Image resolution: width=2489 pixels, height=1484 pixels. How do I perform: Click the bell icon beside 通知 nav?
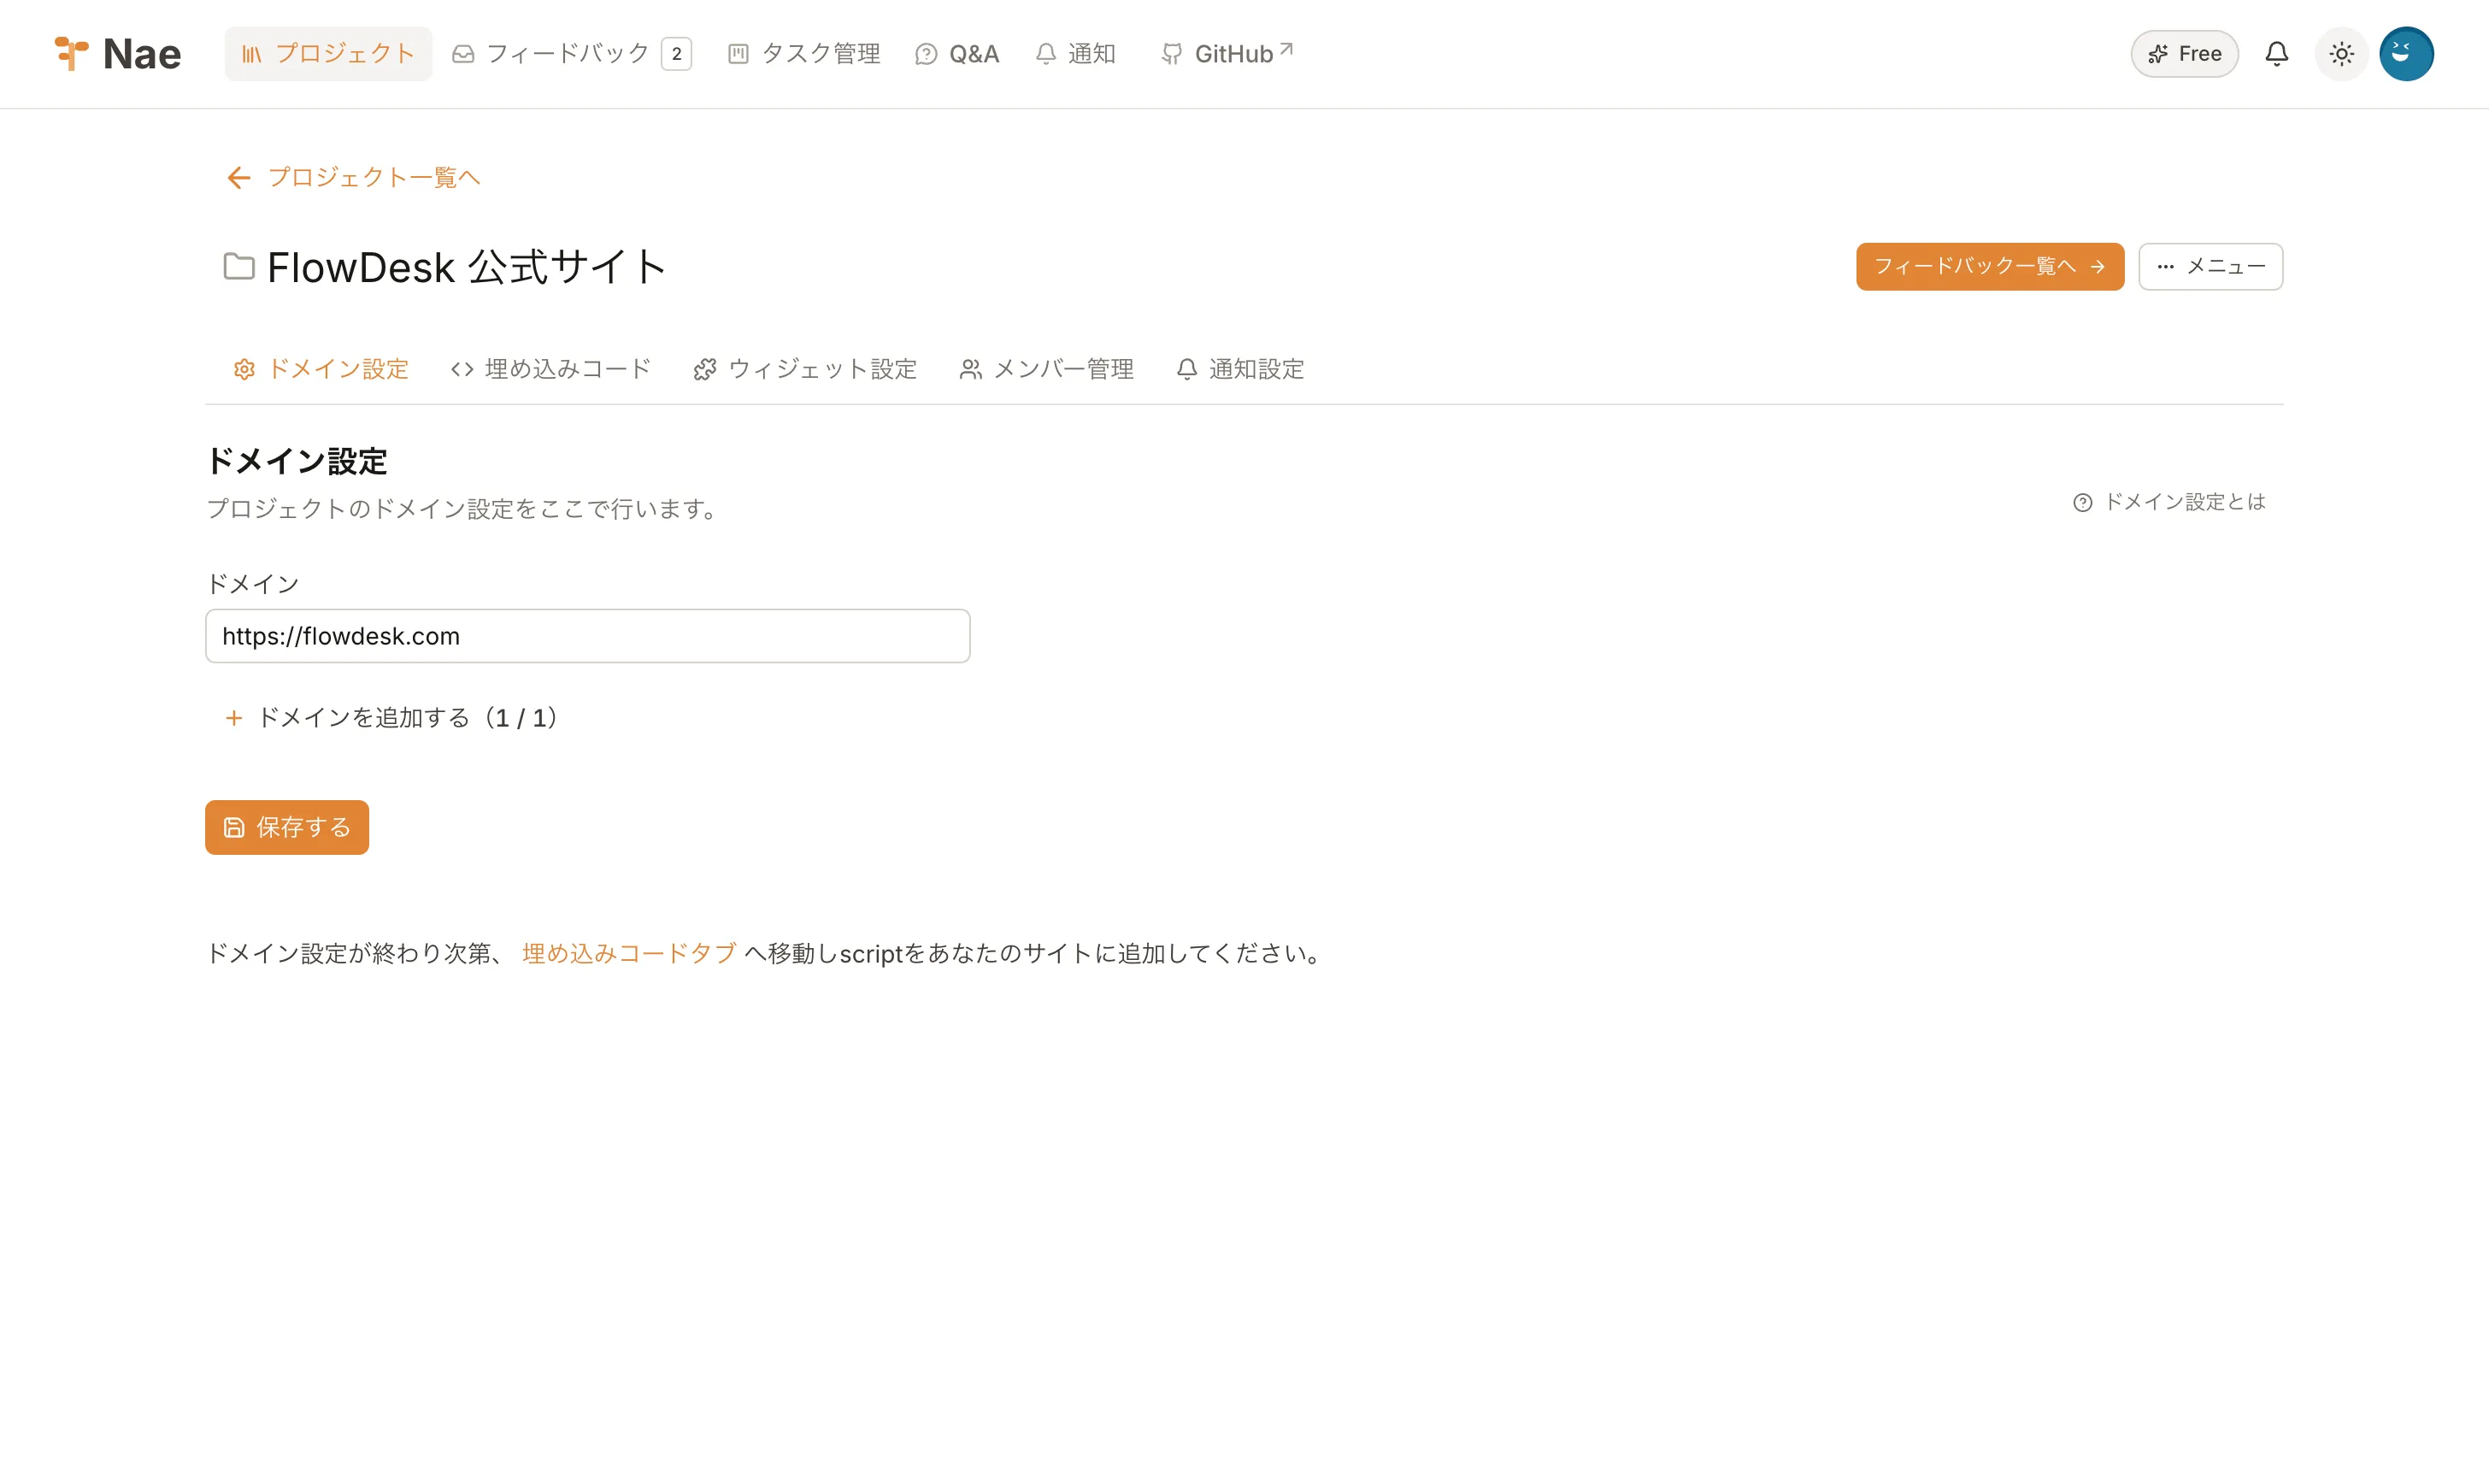1045,54
